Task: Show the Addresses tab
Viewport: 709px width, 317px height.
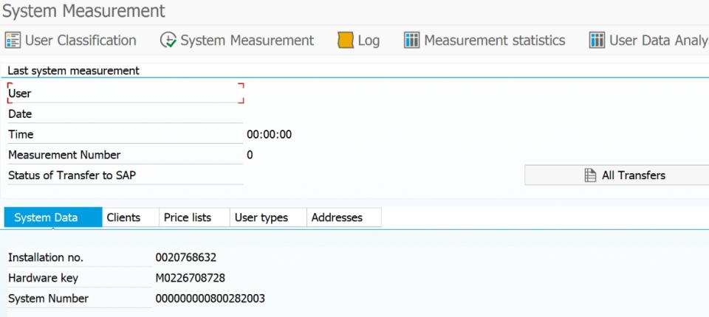Action: (337, 217)
